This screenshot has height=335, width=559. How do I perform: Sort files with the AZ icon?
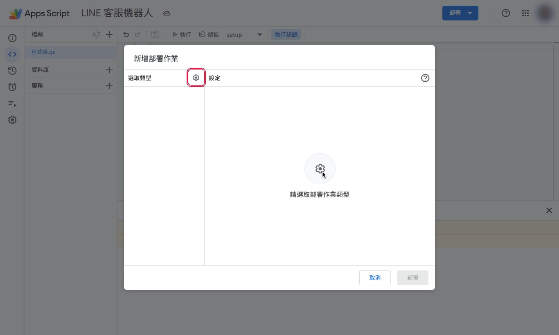(x=96, y=35)
